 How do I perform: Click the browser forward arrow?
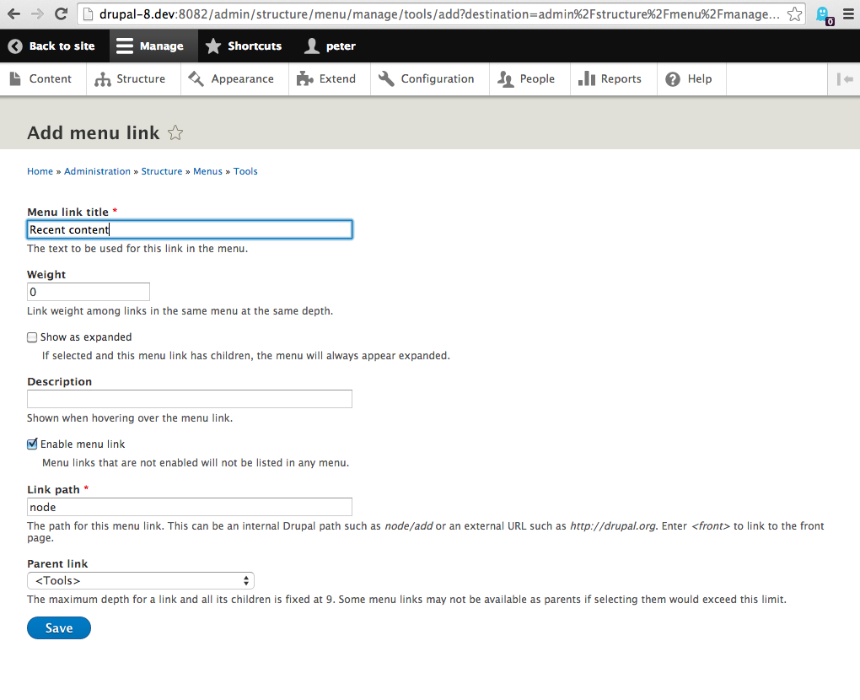pyautogui.click(x=37, y=14)
